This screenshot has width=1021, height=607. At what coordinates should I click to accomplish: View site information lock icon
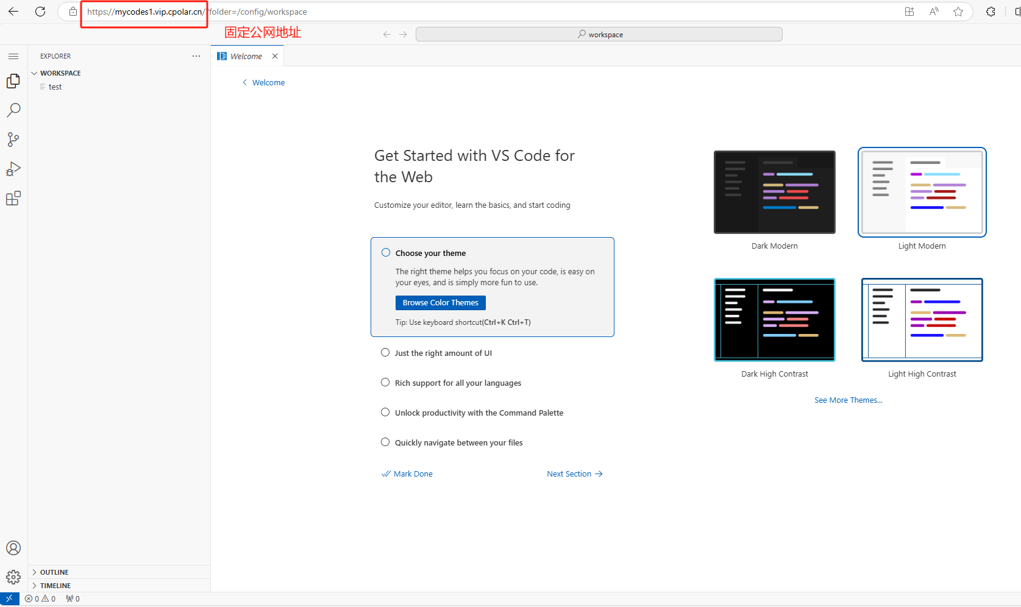73,12
